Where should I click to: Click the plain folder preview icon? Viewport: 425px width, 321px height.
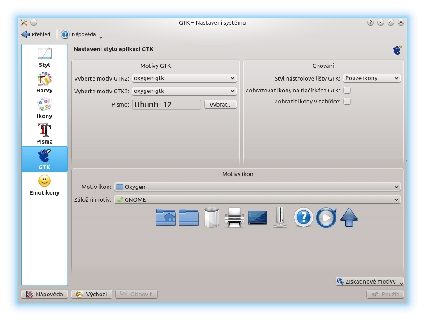(189, 218)
